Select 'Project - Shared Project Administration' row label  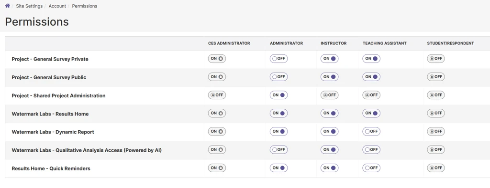tap(59, 96)
